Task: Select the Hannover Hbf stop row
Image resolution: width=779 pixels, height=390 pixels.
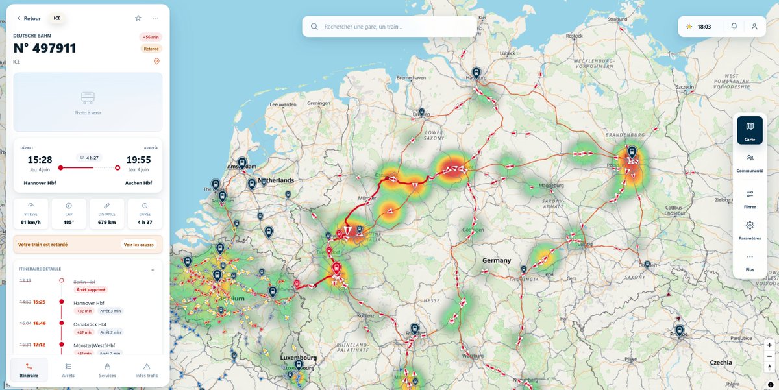Action: click(x=88, y=306)
